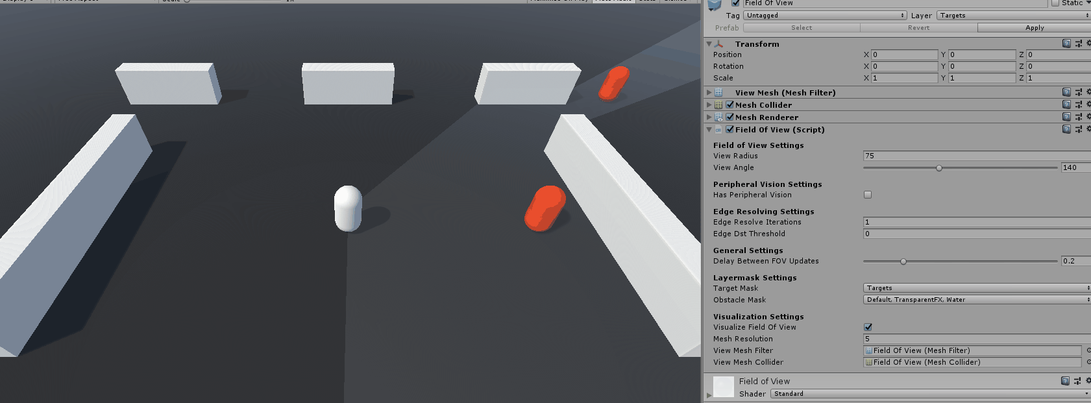Screen dimensions: 1091x403
Task: Open the presets slider icon for Mesh Collider
Action: pos(1079,104)
